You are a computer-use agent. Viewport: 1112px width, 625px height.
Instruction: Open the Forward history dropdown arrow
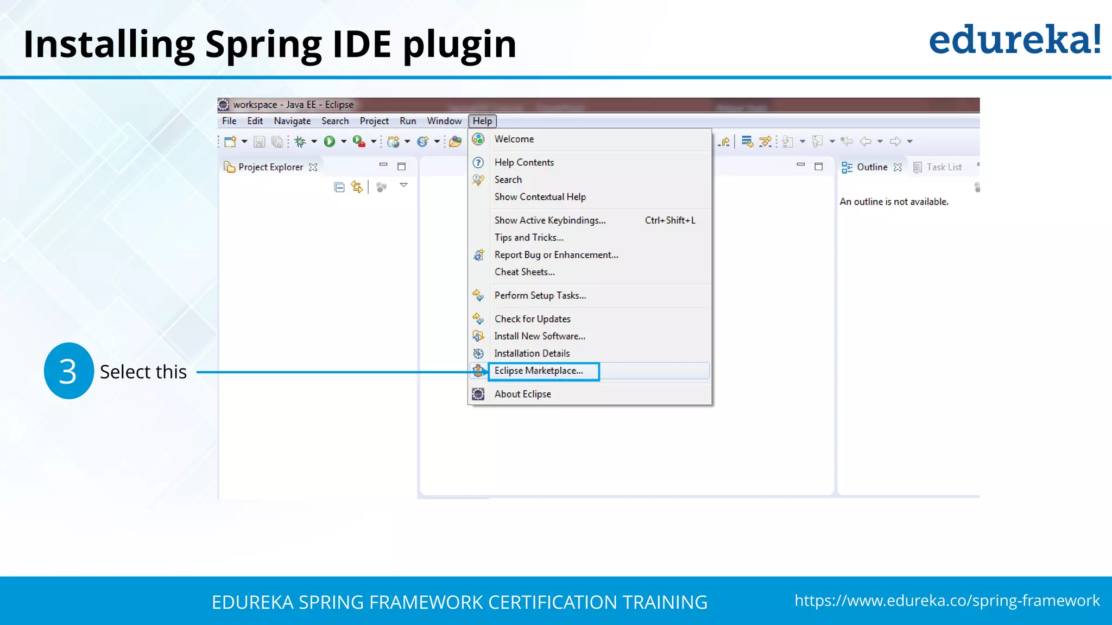coord(910,142)
